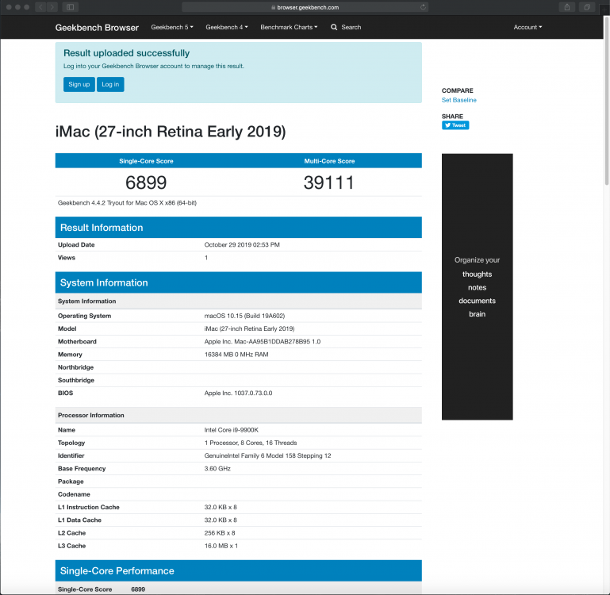
Task: Click the Result Information section header
Action: click(x=239, y=228)
